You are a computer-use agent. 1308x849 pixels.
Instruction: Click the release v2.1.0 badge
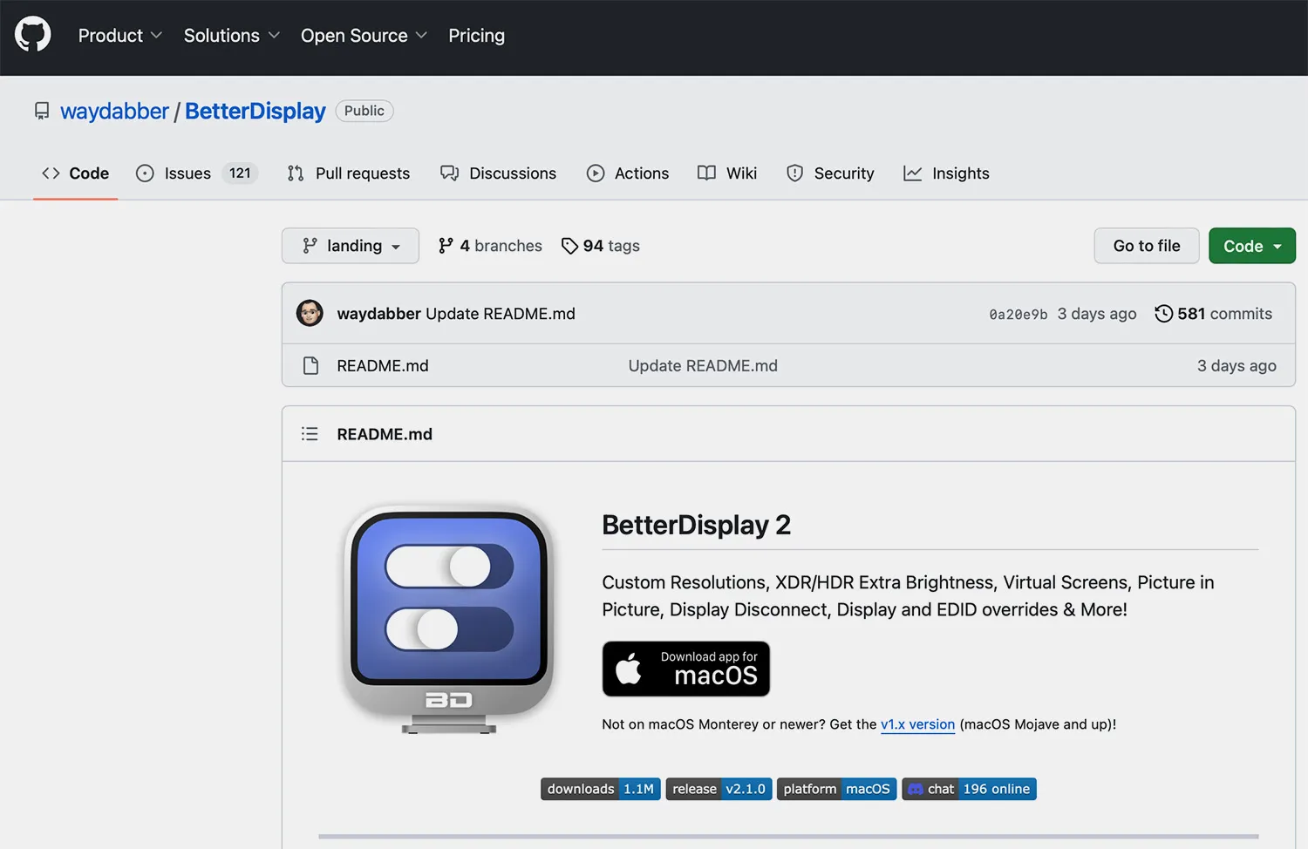click(x=719, y=789)
